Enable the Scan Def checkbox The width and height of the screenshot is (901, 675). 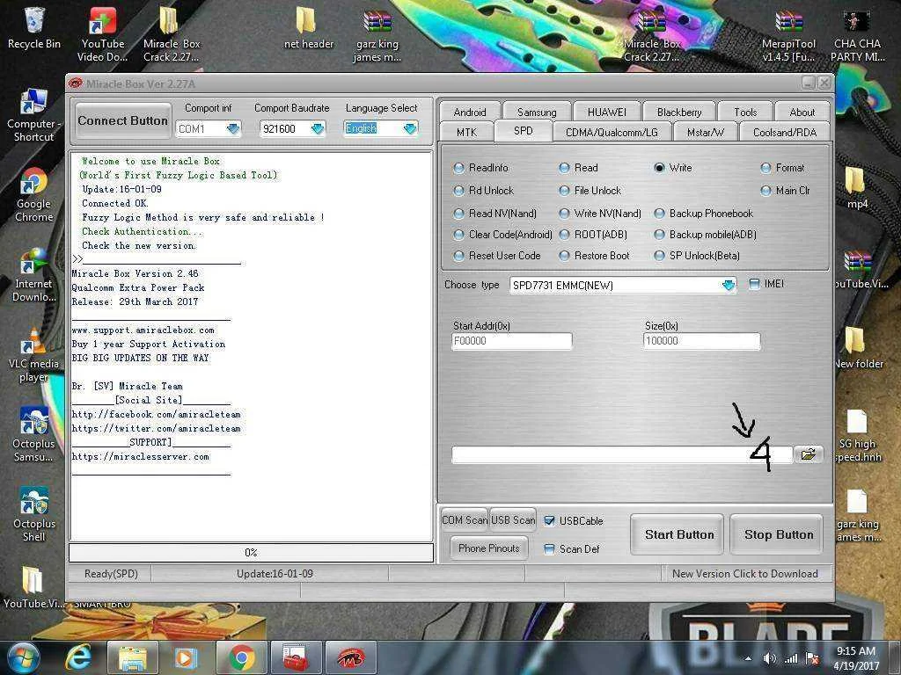coord(549,548)
